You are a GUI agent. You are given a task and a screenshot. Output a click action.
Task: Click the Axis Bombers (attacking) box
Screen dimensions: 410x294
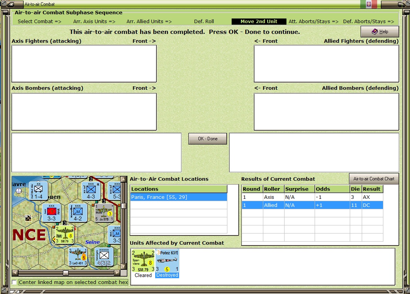click(x=84, y=112)
